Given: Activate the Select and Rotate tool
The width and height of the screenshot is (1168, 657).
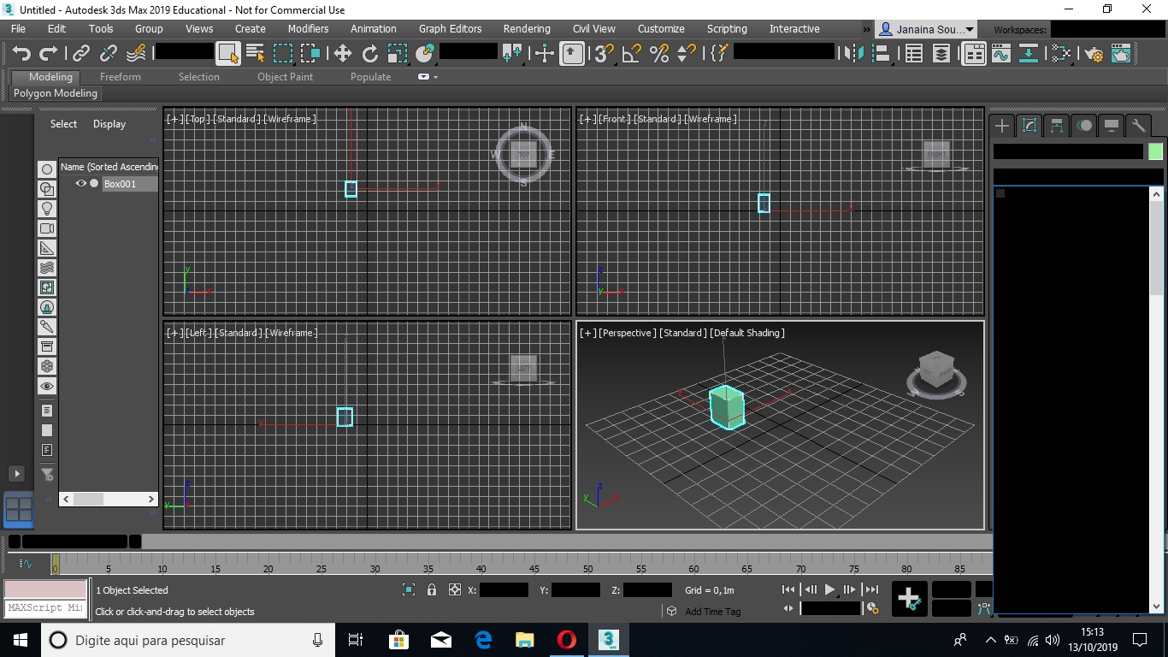Looking at the screenshot, I should point(369,53).
